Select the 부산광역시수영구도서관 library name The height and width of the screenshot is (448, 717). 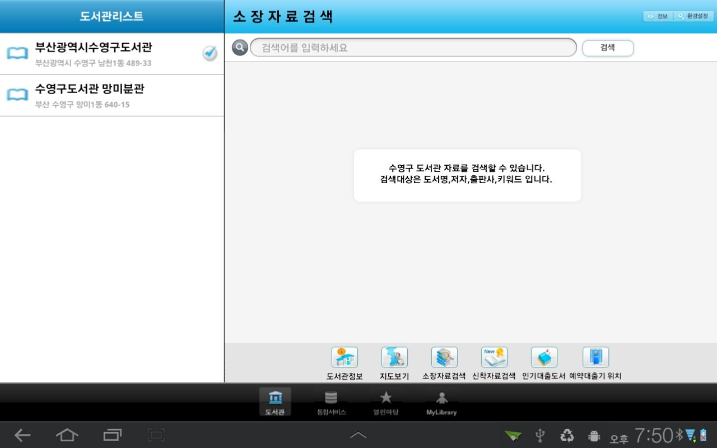click(x=94, y=47)
